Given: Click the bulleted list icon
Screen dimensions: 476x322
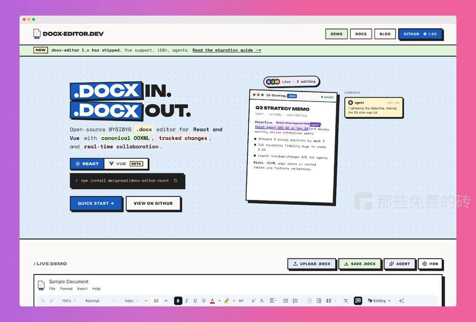Looking at the screenshot, I should coord(286,301).
